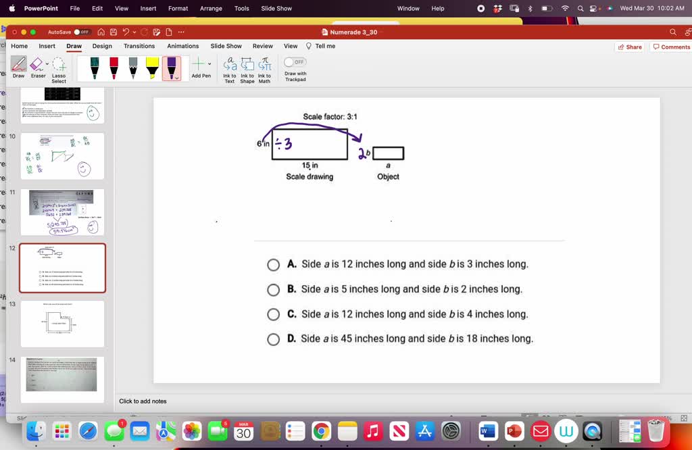
Task: Select answer option A radio button
Action: tap(273, 265)
